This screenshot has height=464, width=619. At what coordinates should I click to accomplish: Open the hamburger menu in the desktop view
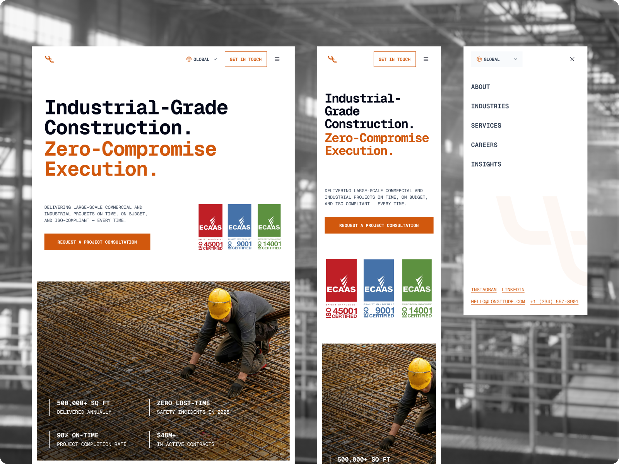tap(277, 59)
